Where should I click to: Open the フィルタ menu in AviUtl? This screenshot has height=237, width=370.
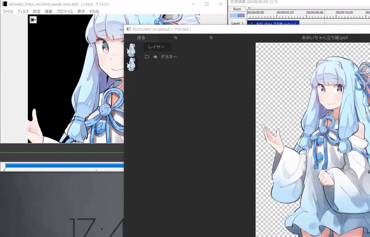(x=23, y=11)
